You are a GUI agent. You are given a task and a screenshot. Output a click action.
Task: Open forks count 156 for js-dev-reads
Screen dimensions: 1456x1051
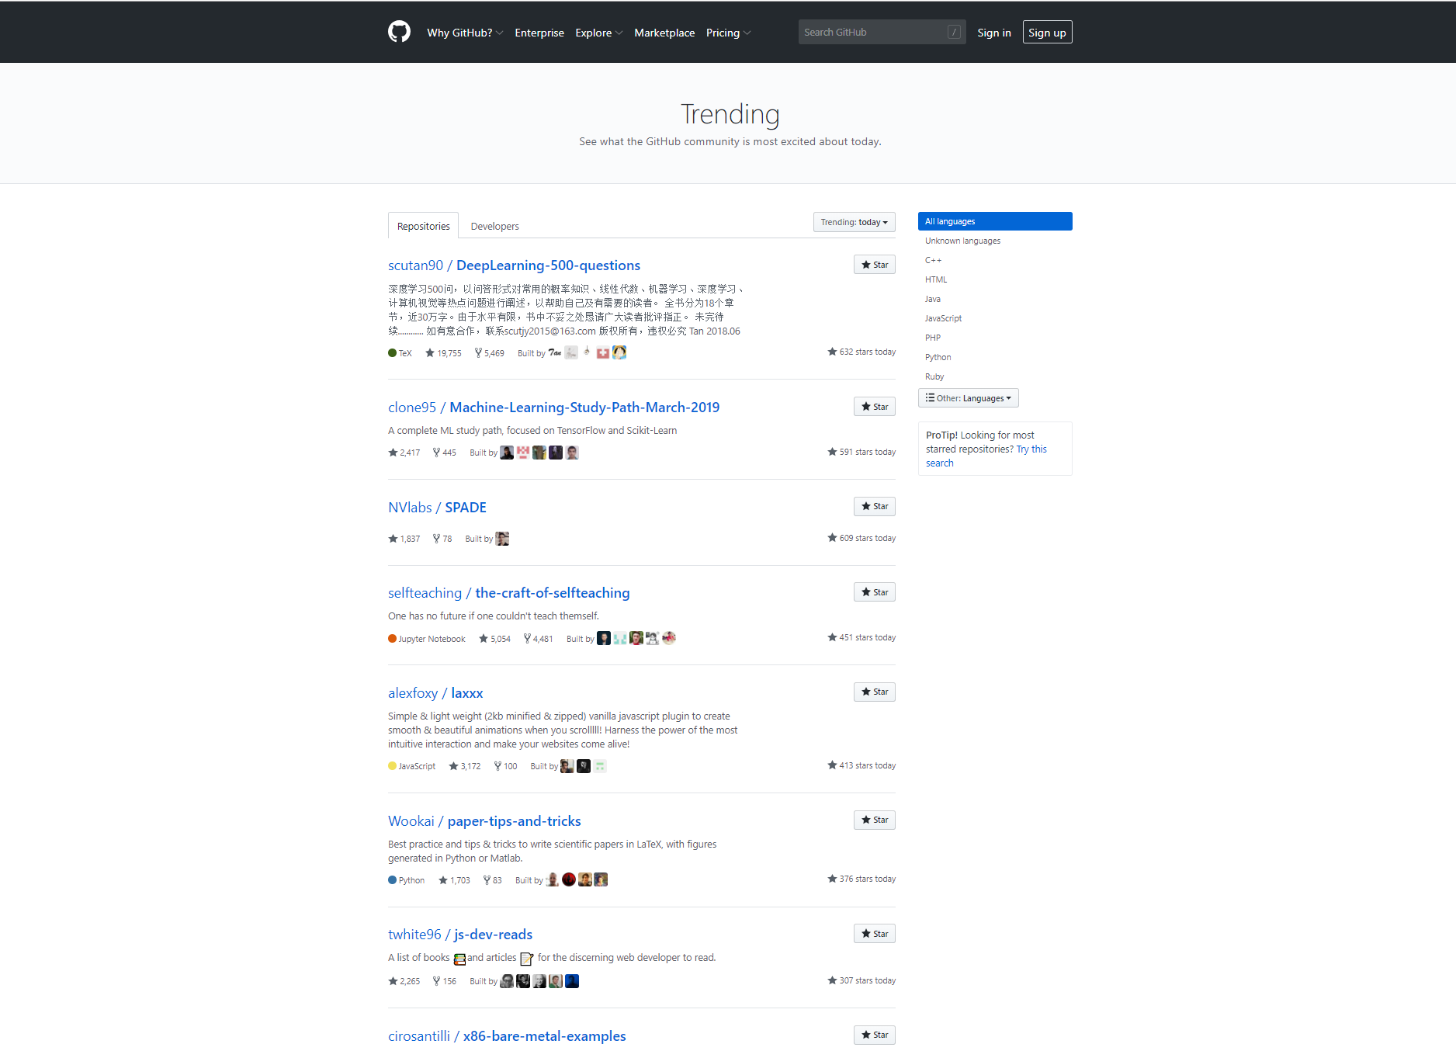445,981
